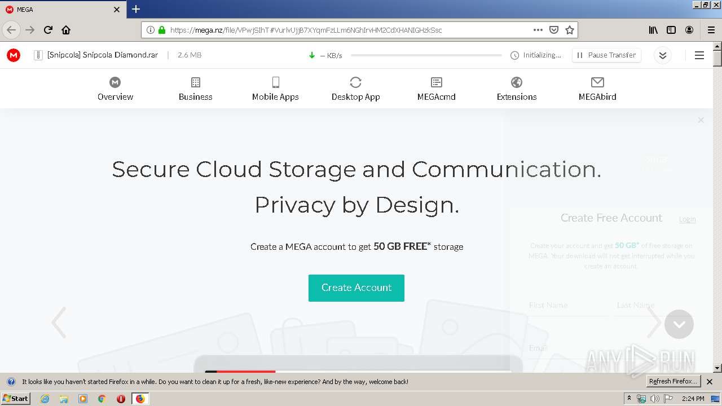
Task: Launch Internet Explorer from taskbar
Action: (x=45, y=399)
